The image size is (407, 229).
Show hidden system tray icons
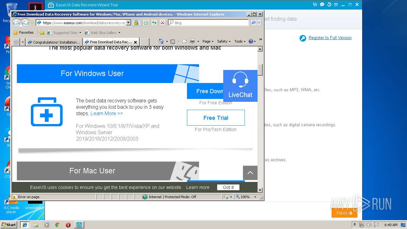point(355,225)
